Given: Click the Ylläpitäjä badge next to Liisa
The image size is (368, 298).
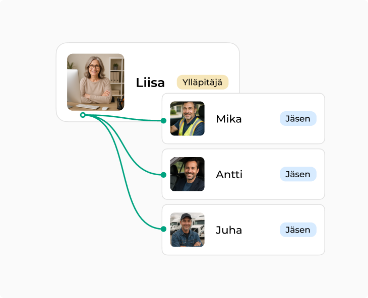Looking at the screenshot, I should 202,82.
